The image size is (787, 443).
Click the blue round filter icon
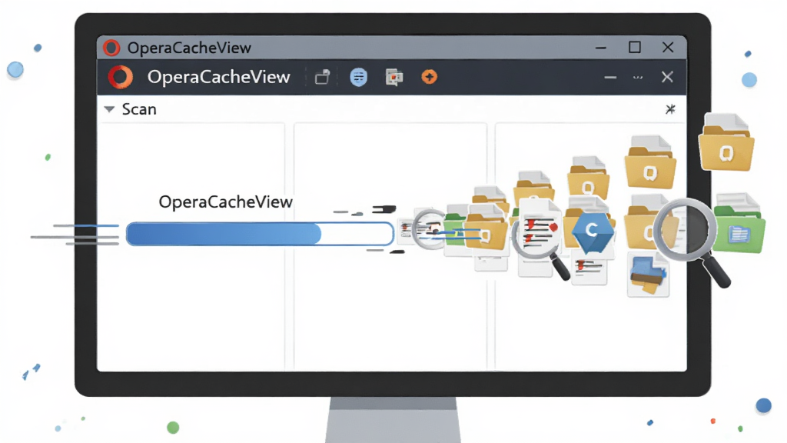point(358,77)
